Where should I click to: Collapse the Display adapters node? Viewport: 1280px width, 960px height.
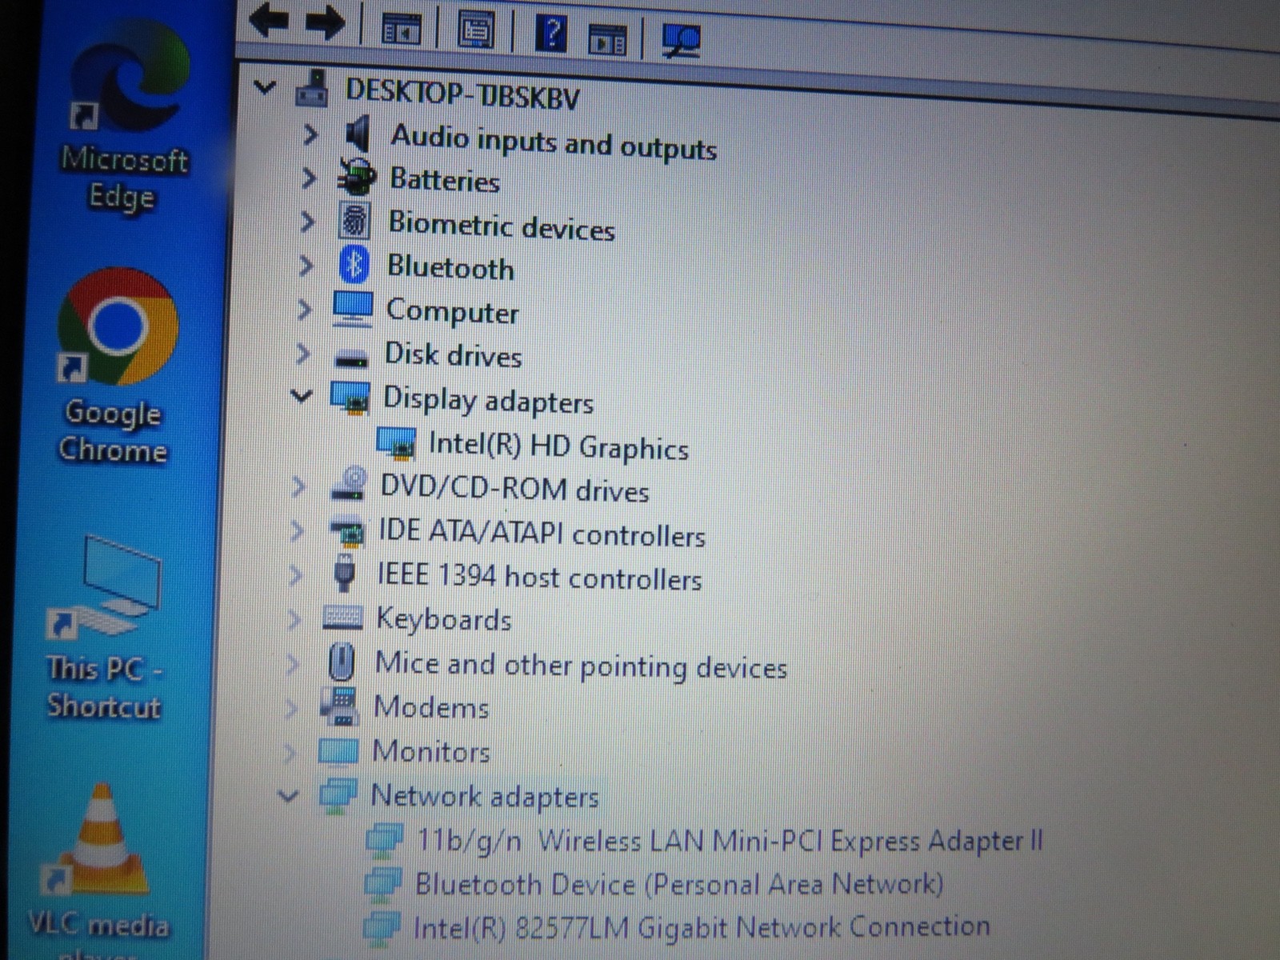pos(302,395)
